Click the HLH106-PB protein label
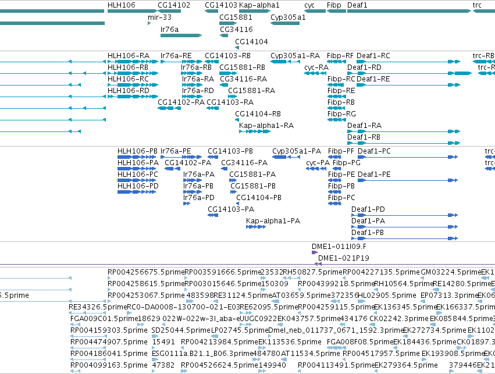The image size is (495, 374). pyautogui.click(x=137, y=151)
